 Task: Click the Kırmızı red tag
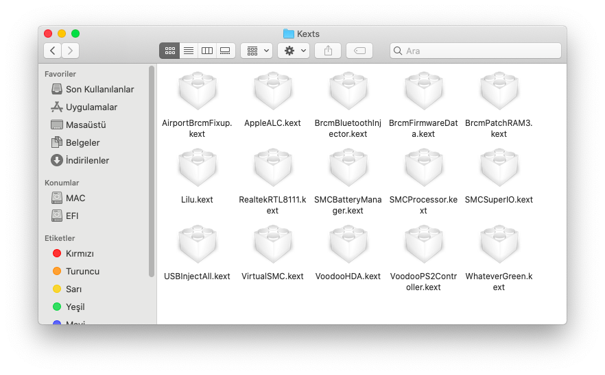click(79, 254)
